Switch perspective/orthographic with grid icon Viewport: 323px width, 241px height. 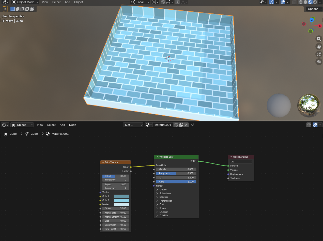pos(319,62)
